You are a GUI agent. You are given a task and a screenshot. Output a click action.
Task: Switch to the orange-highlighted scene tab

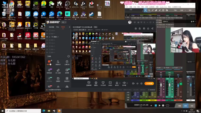[x=63, y=27]
